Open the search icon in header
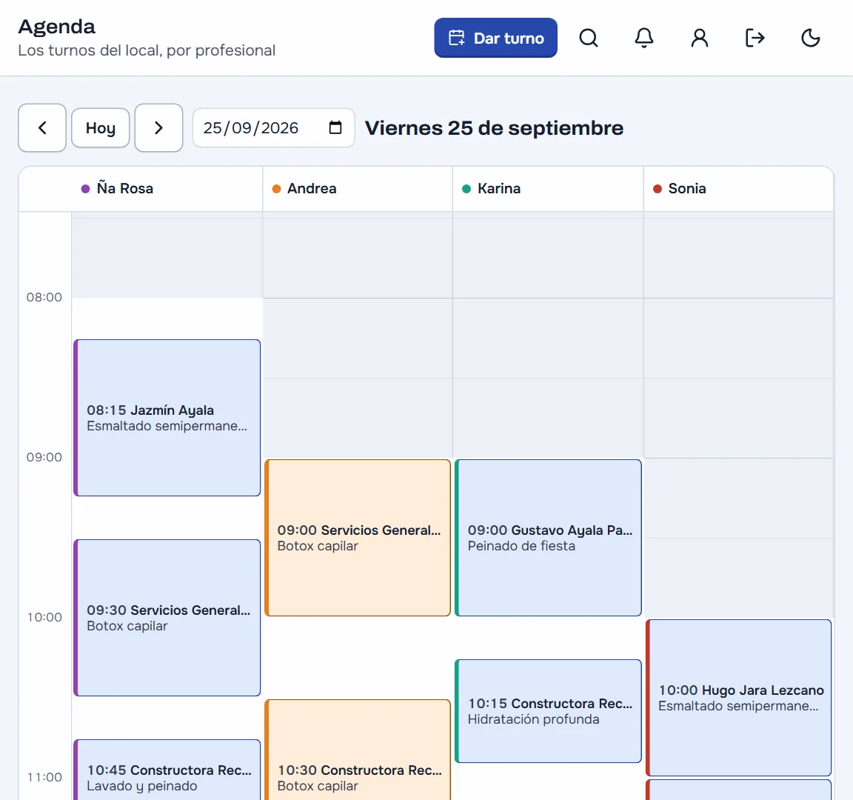Screen dimensions: 853x800 click(589, 38)
